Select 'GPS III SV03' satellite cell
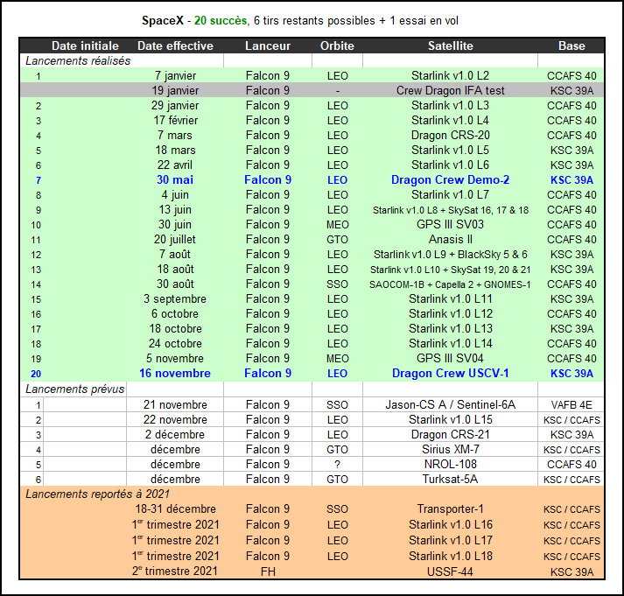The height and width of the screenshot is (596, 624). pos(450,224)
